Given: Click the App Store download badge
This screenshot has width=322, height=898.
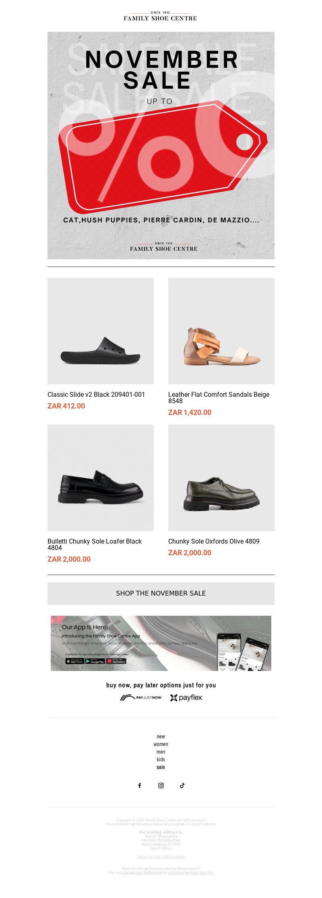Looking at the screenshot, I should coord(75,661).
